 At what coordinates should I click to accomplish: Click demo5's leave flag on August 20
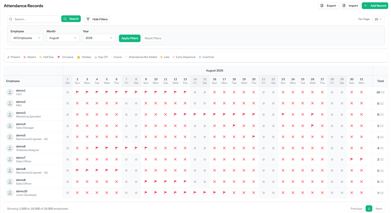point(254,137)
